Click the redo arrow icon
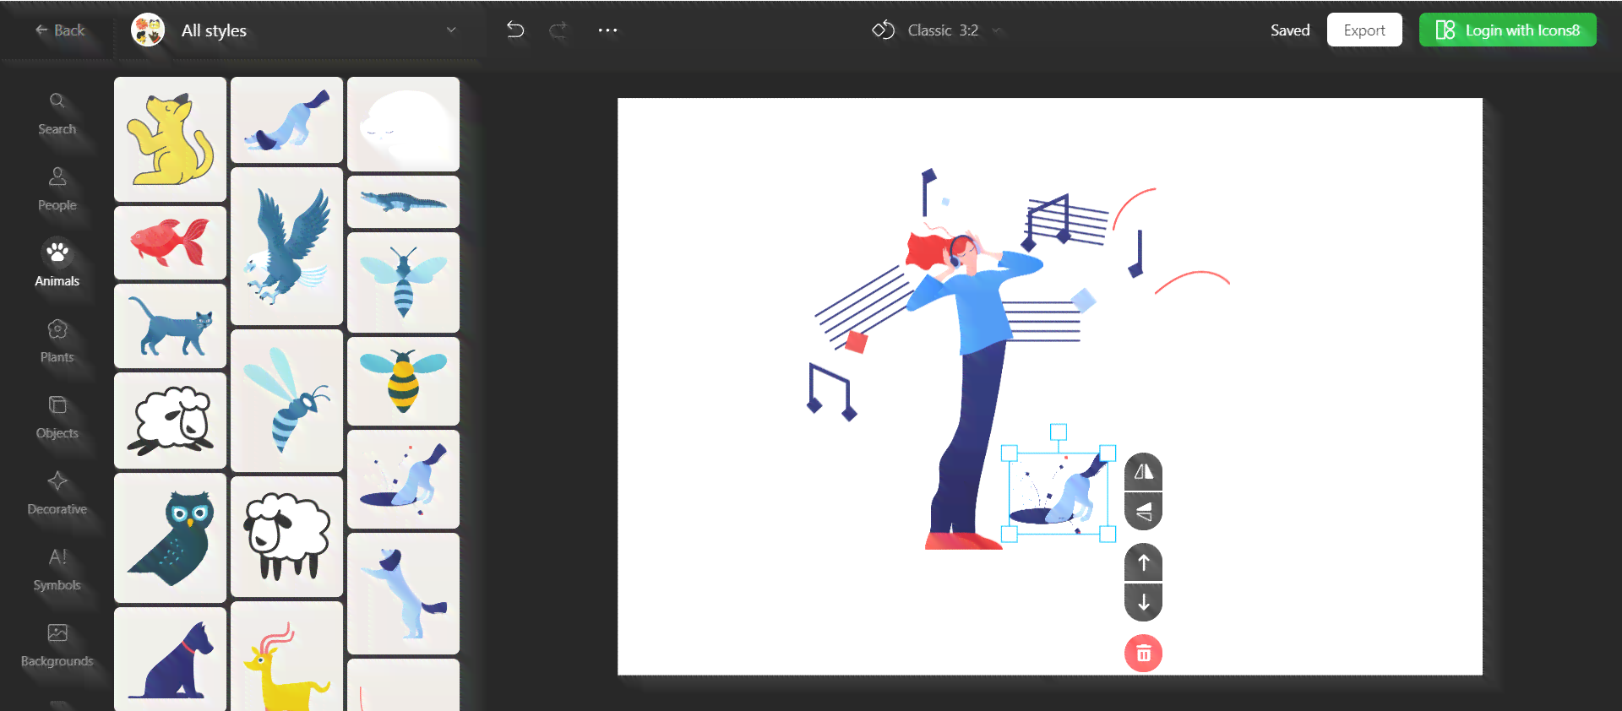1622x711 pixels. [558, 30]
